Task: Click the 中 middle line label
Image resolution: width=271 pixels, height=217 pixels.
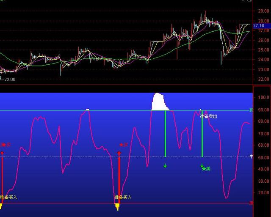Action: [x=251, y=157]
